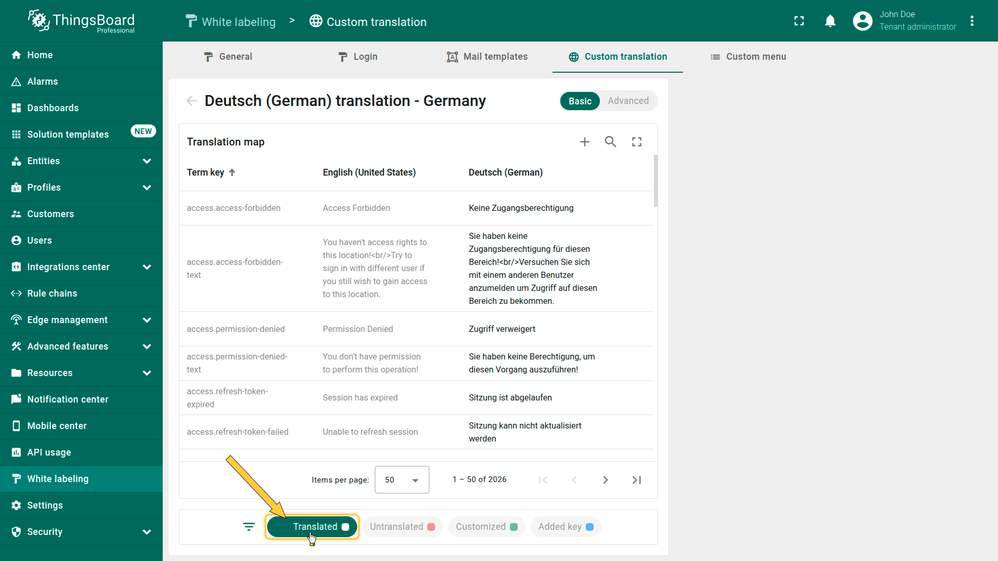Toggle browser fullscreen icon in header
Viewport: 998px width, 561px height.
[x=799, y=21]
